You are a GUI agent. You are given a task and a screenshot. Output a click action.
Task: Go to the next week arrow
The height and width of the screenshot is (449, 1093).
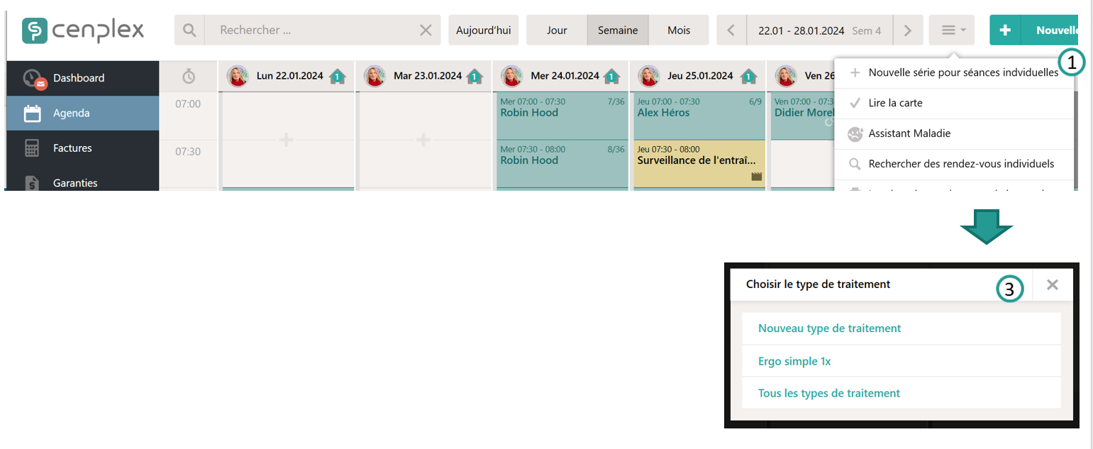pos(908,31)
